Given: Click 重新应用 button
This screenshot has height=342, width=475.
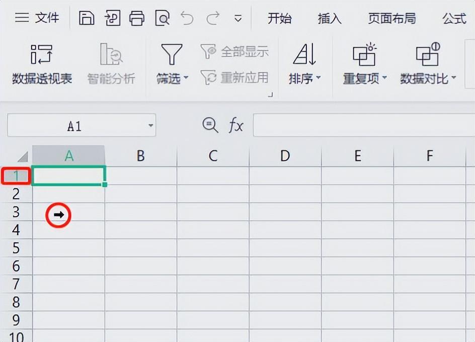Looking at the screenshot, I should [234, 77].
